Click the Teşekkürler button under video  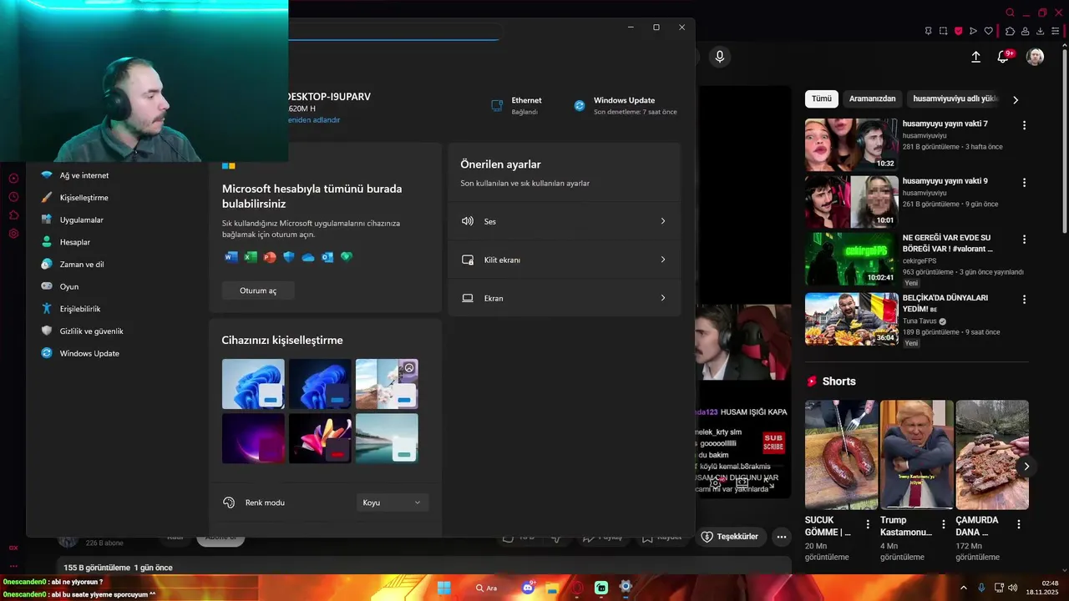pos(730,537)
